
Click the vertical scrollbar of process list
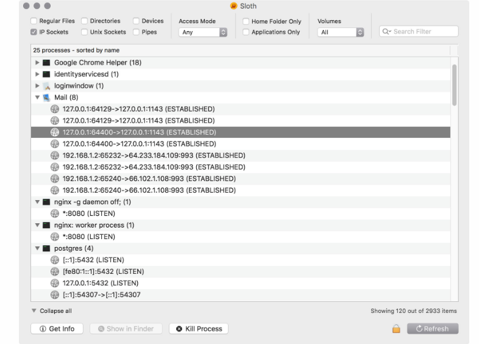[x=454, y=85]
